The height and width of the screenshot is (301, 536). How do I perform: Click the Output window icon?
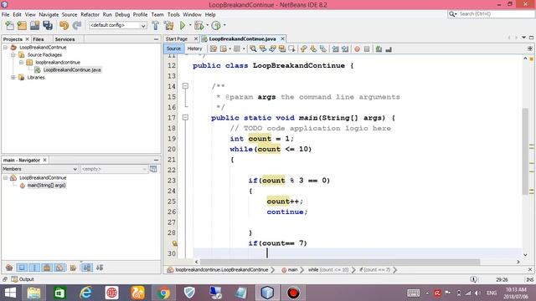point(14,279)
